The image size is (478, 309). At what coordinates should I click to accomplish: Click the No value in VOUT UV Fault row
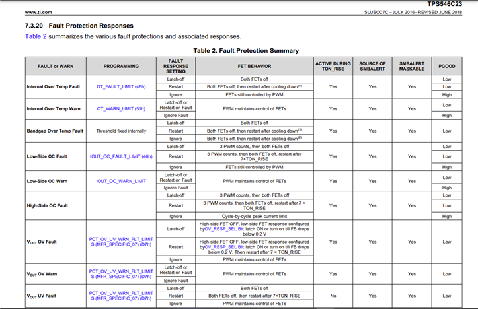pyautogui.click(x=333, y=296)
